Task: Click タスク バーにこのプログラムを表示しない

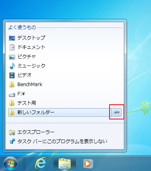Action: (65, 142)
